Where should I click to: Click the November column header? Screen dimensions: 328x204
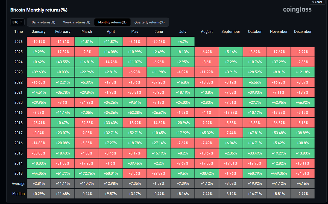[279, 31]
